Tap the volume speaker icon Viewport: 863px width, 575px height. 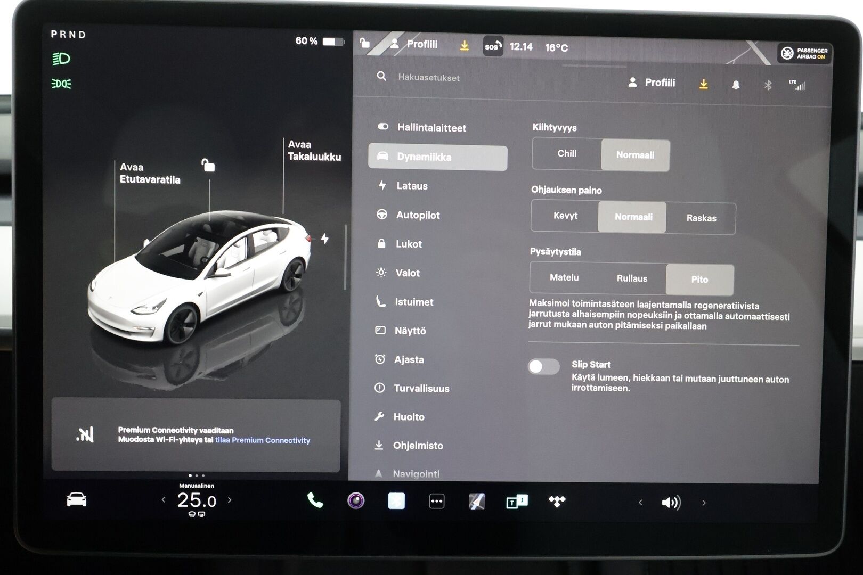click(671, 503)
